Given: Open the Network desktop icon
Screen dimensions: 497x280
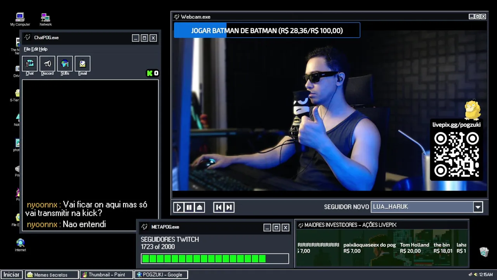Looking at the screenshot, I should [x=45, y=19].
